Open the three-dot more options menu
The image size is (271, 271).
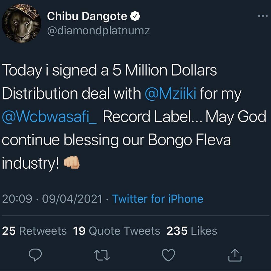click(x=263, y=16)
